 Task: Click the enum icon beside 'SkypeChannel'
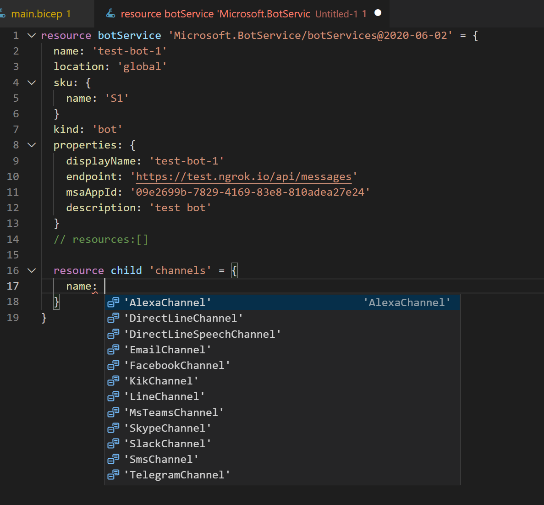(x=113, y=428)
